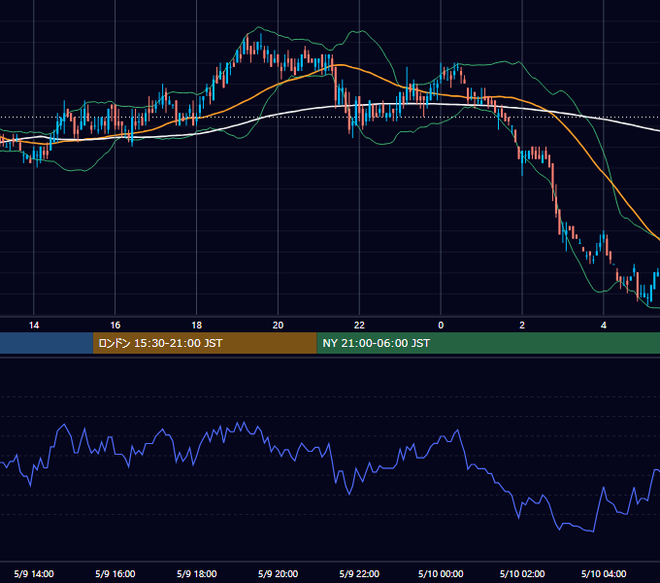Viewport: 660px width, 583px height.
Task: Click the ロンドン 15:30-21:00 JST session bar
Action: pyautogui.click(x=205, y=343)
